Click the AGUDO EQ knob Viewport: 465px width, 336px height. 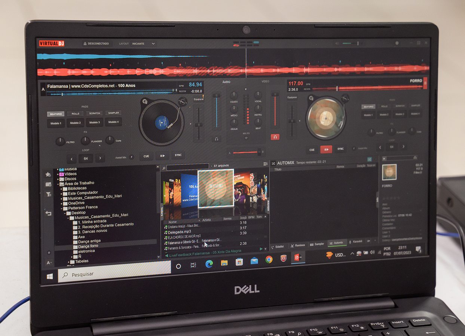coord(234,96)
